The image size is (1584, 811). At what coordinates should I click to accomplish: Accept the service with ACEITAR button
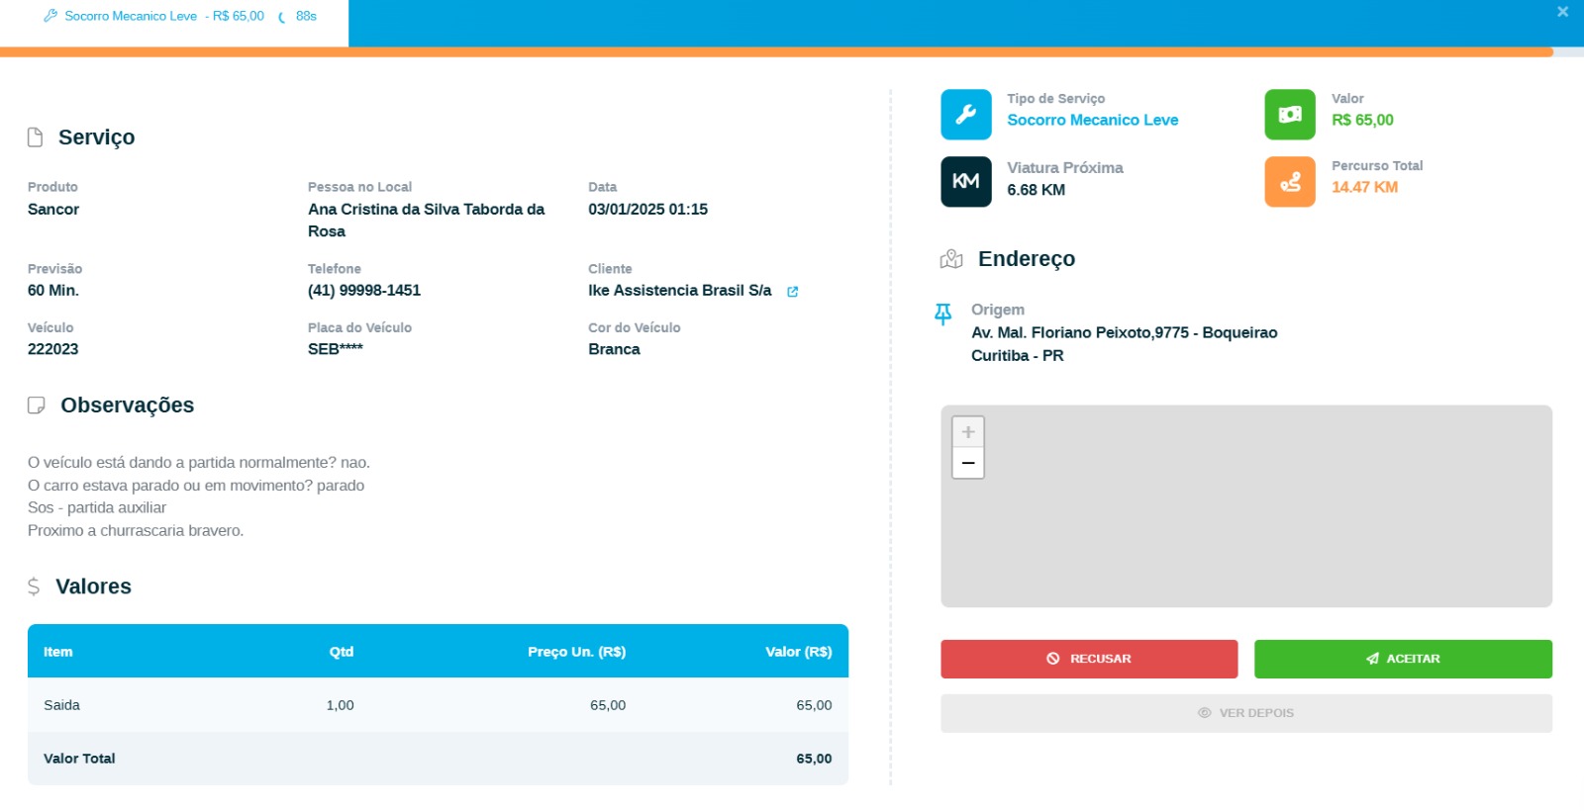pos(1402,659)
